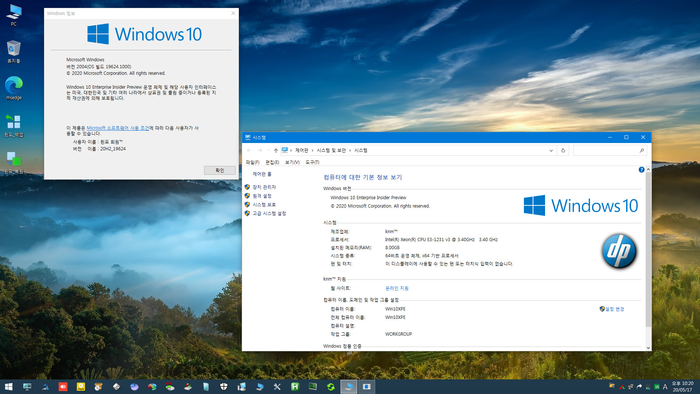
Task: Click the System window vertical scrollbar
Action: pos(648,250)
